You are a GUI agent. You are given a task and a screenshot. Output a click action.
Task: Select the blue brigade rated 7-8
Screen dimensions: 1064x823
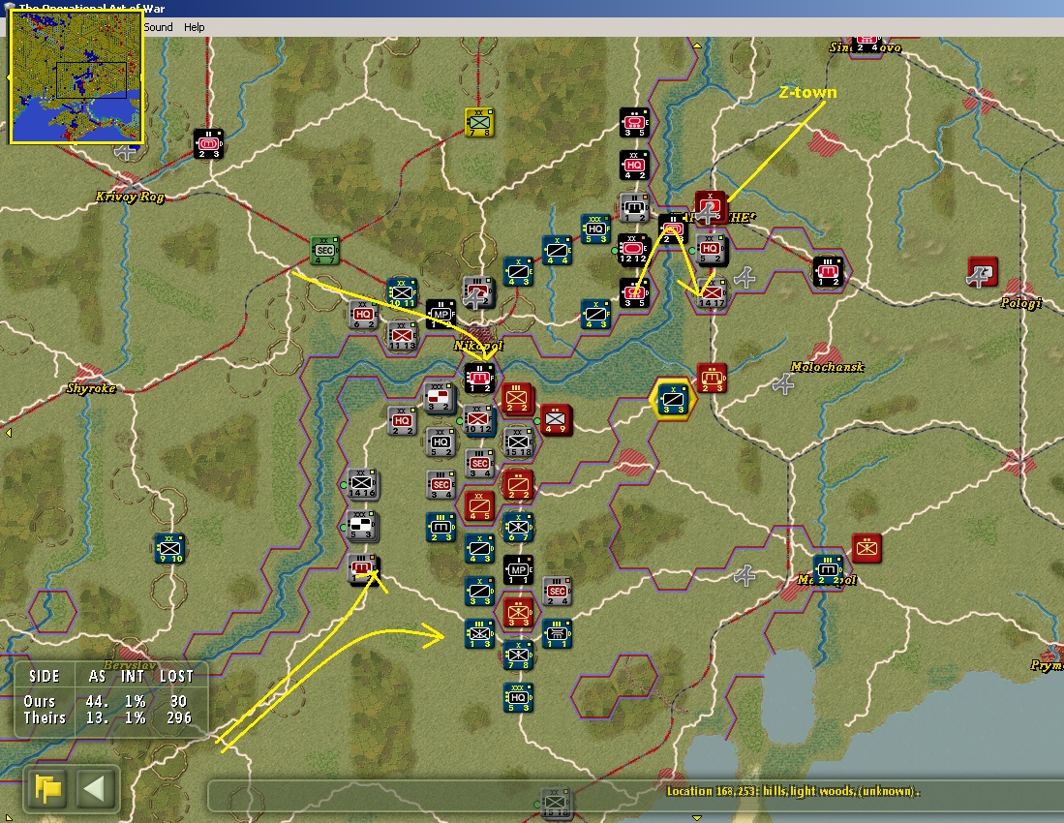click(518, 655)
